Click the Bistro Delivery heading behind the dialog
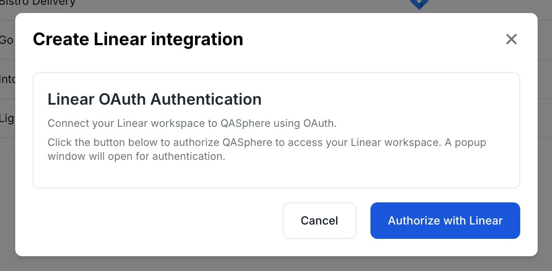This screenshot has width=552, height=271. [x=37, y=3]
